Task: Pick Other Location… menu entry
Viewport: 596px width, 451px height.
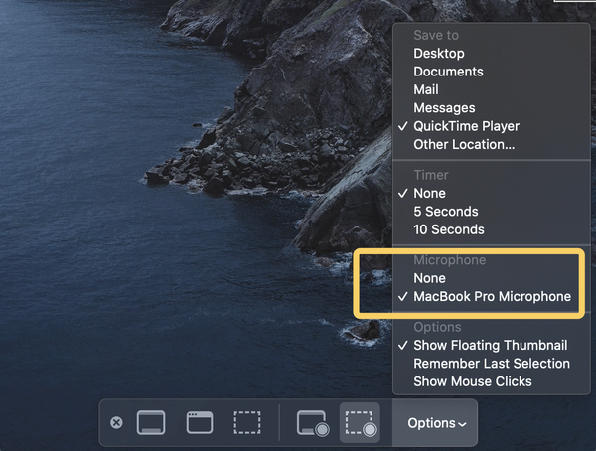Action: 492,144
